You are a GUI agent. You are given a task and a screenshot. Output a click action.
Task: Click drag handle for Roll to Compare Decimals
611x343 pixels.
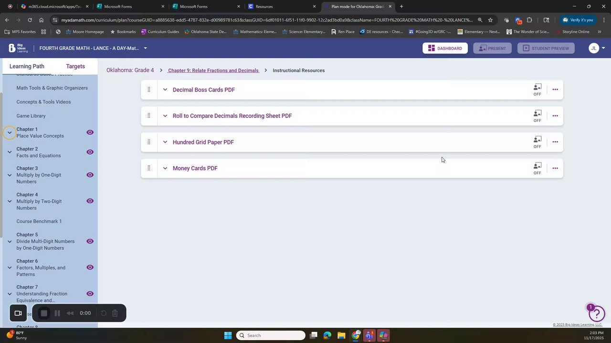coord(149,116)
